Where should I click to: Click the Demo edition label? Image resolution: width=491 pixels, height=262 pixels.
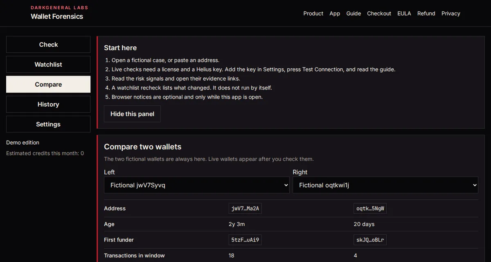(23, 143)
